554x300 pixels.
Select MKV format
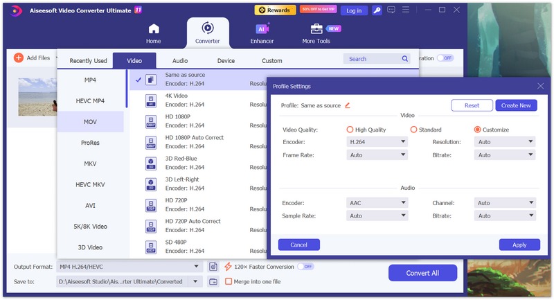point(90,164)
